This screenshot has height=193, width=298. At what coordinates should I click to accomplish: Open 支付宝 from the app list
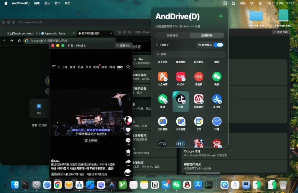(217, 99)
